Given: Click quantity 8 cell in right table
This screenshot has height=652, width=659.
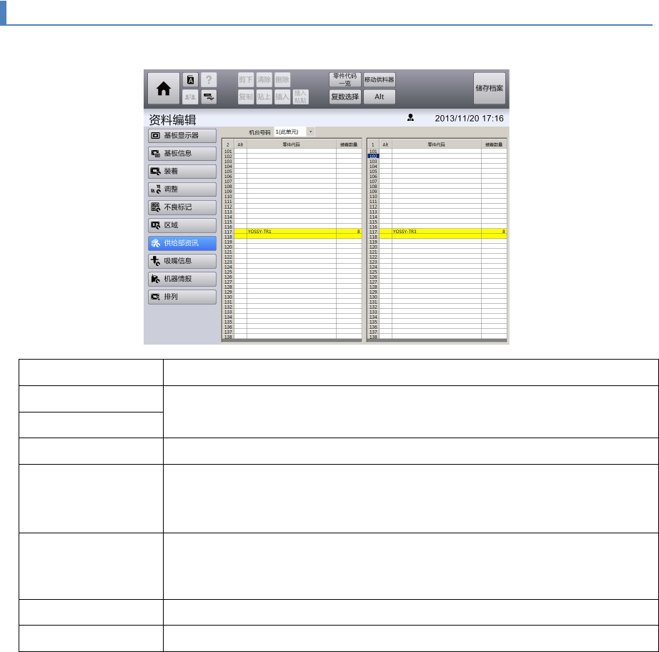Looking at the screenshot, I should 494,232.
